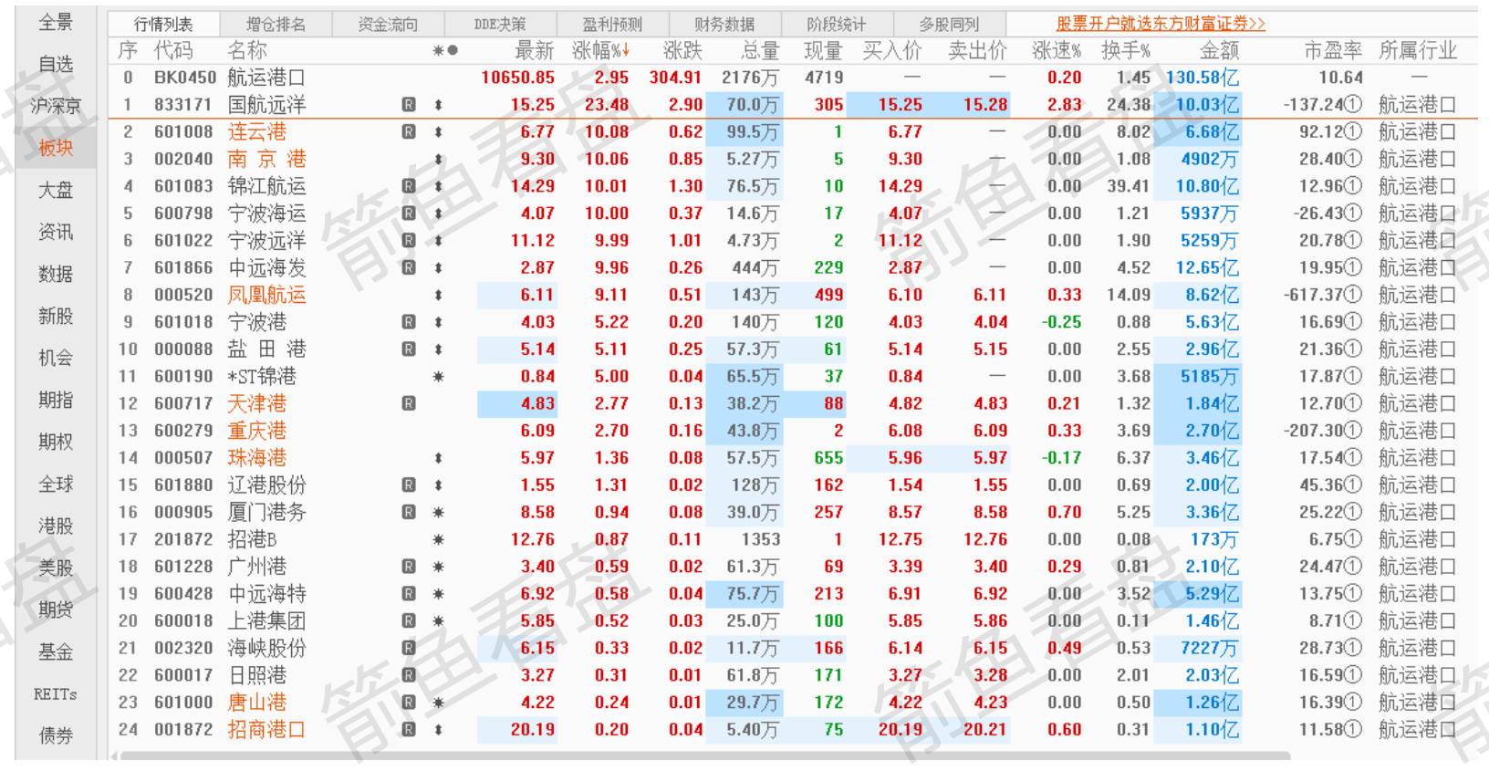Click the R badge in 中远海发 row

click(x=409, y=268)
